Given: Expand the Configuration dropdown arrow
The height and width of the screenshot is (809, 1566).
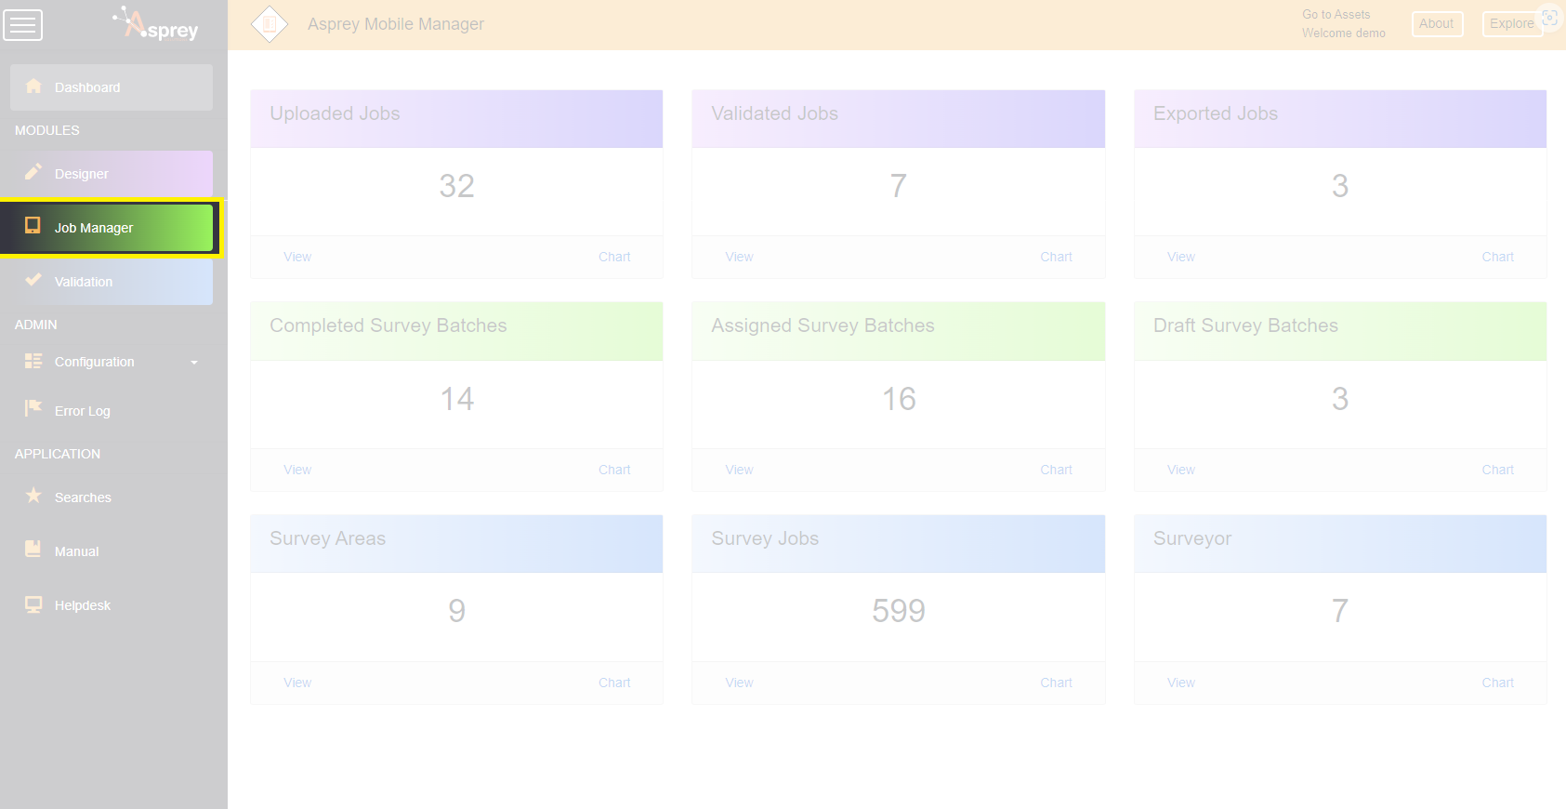Looking at the screenshot, I should point(194,363).
